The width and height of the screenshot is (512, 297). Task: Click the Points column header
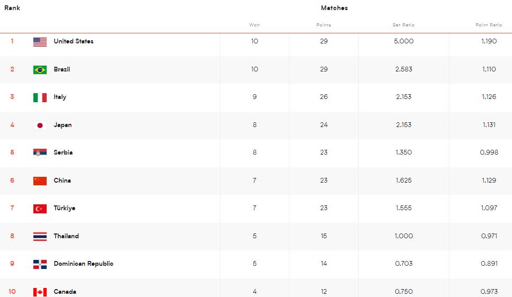[324, 25]
